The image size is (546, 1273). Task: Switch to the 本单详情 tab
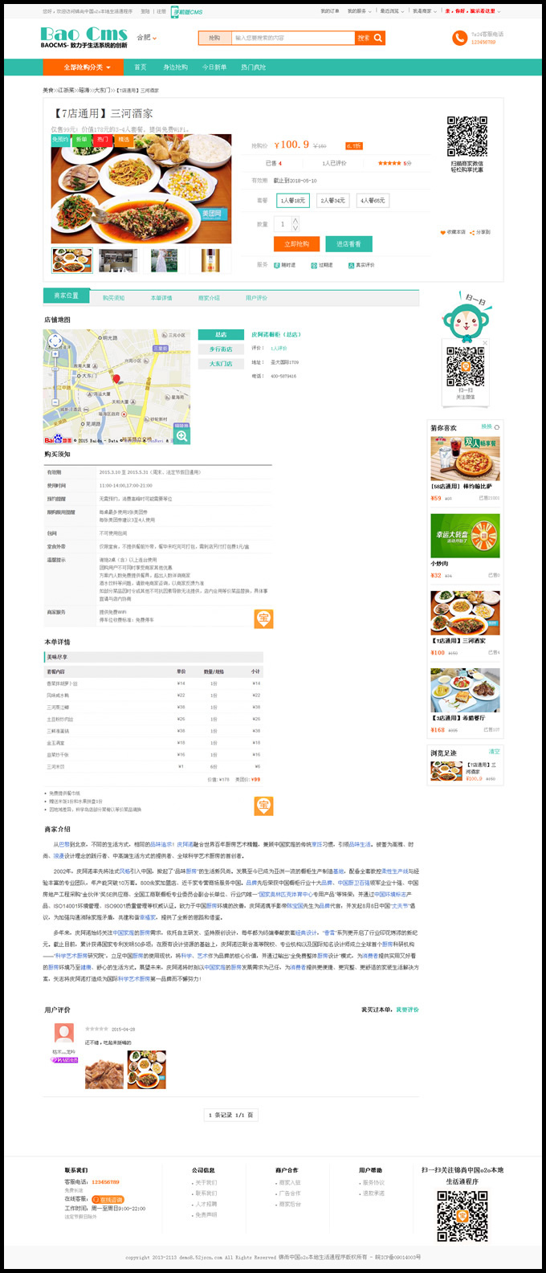click(x=161, y=298)
